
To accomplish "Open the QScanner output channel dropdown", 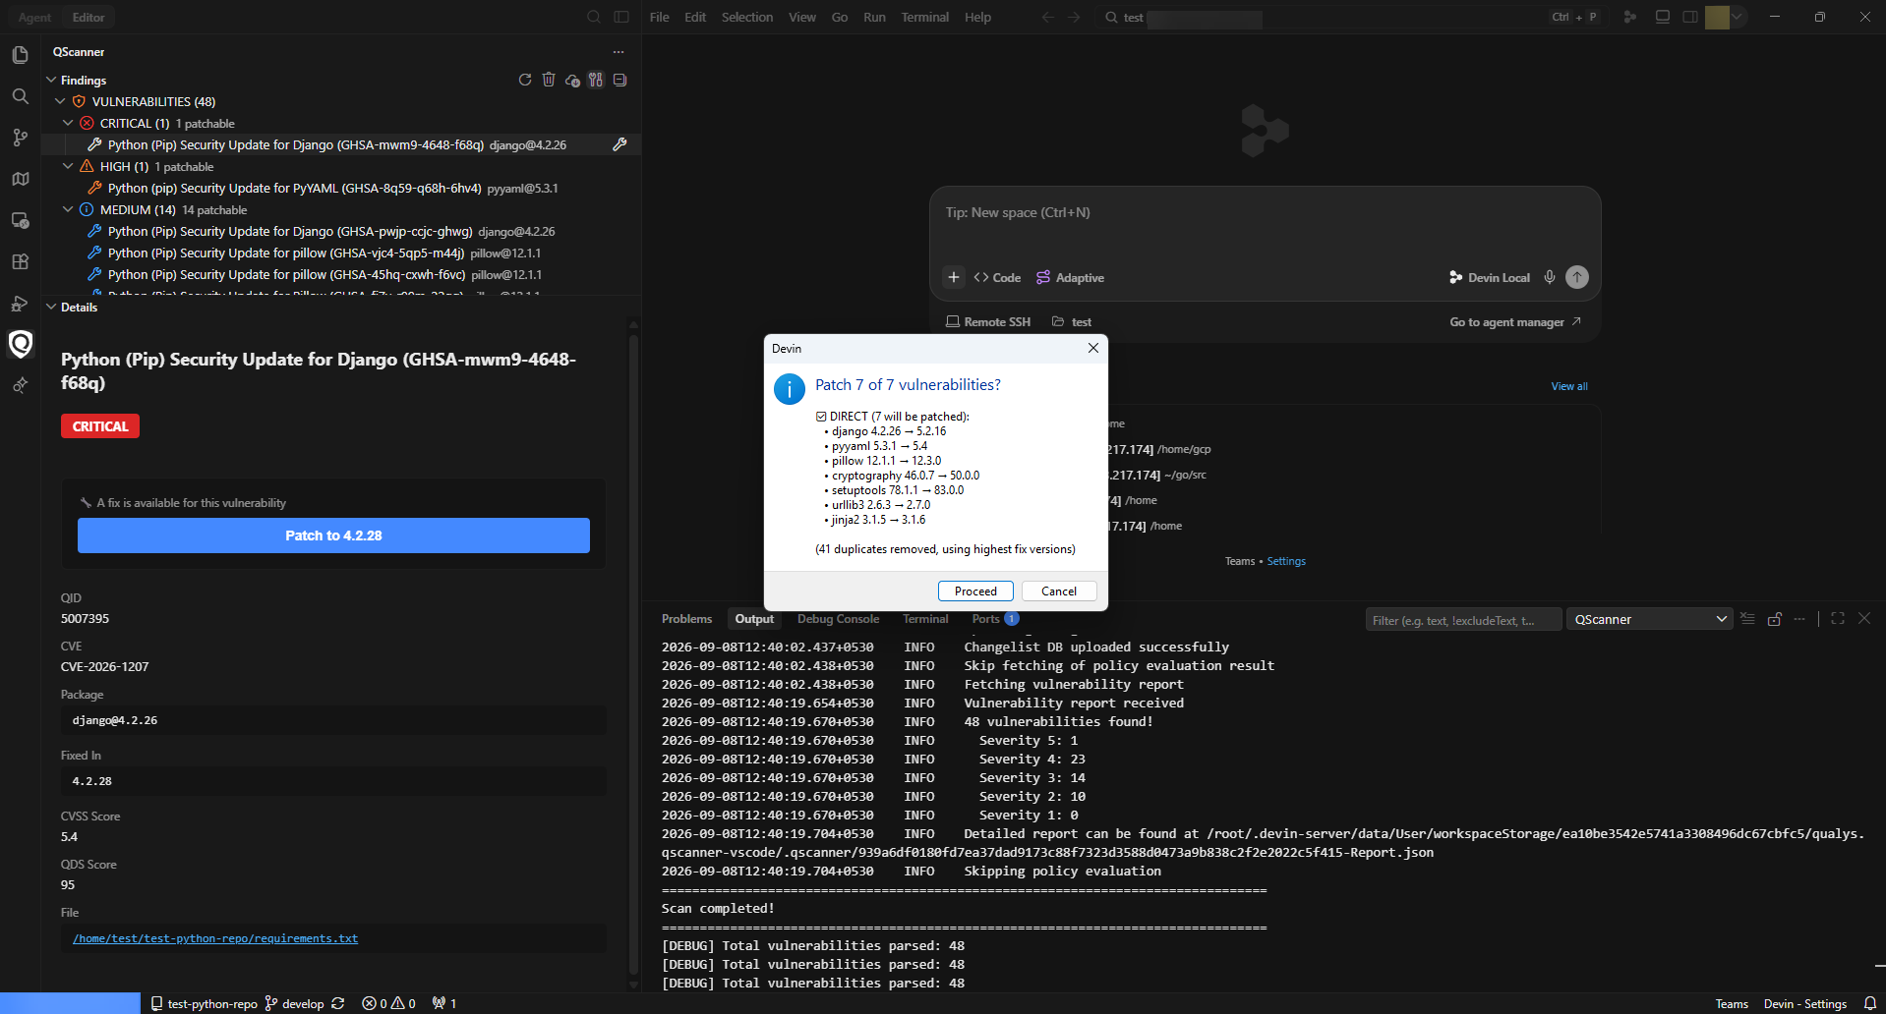I will pyautogui.click(x=1649, y=619).
